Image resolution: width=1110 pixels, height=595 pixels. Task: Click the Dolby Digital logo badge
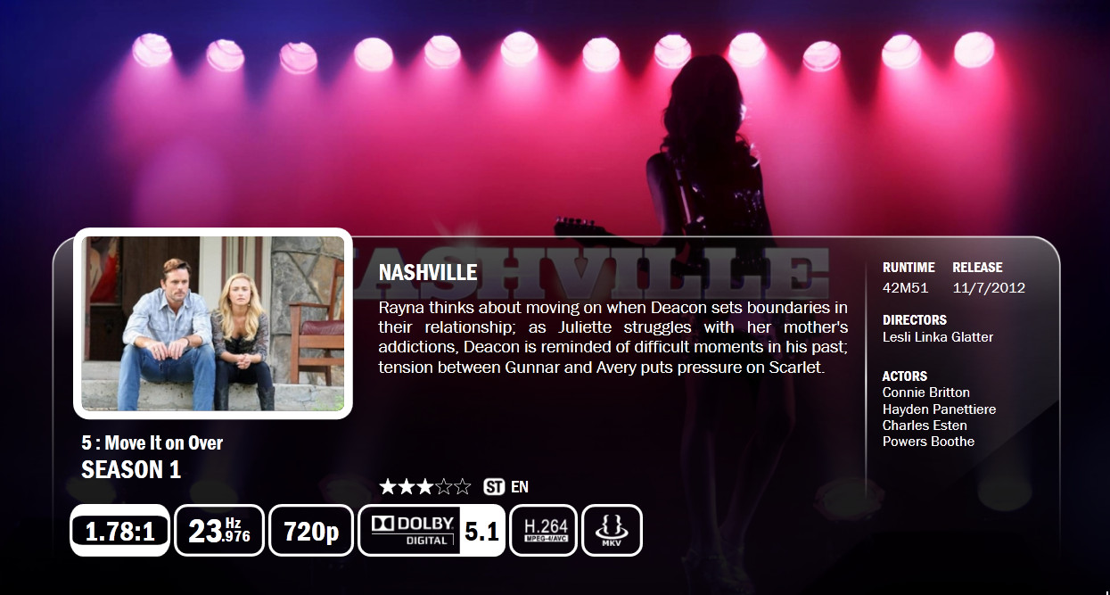[x=410, y=531]
